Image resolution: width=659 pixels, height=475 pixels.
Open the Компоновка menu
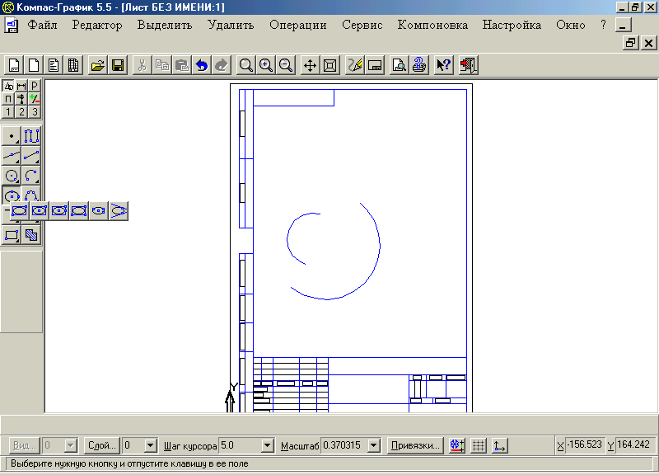[433, 25]
